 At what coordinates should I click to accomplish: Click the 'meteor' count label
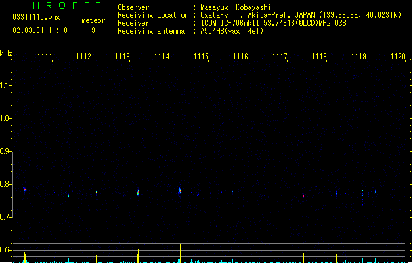pyautogui.click(x=93, y=20)
